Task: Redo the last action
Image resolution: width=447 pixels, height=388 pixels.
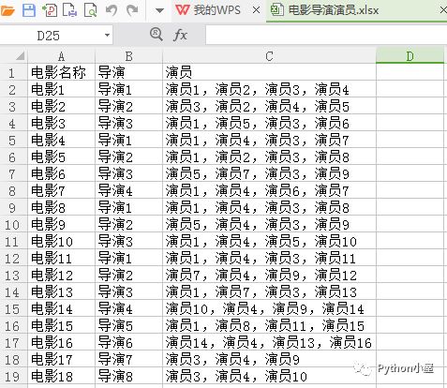Action: [132, 10]
